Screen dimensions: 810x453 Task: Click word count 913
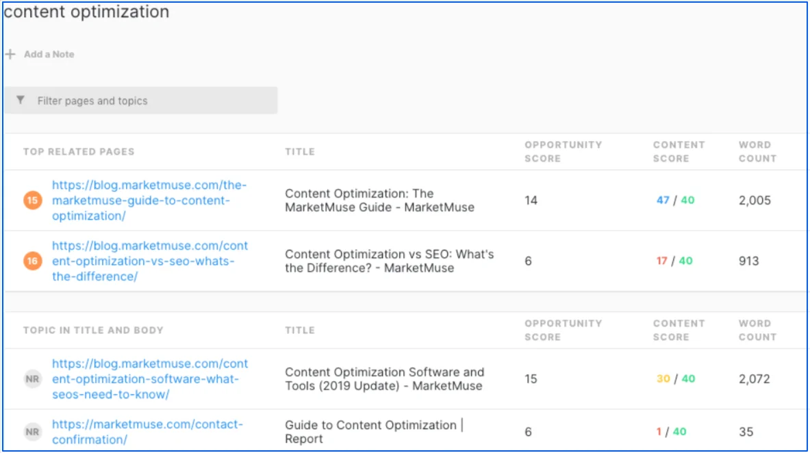click(748, 261)
